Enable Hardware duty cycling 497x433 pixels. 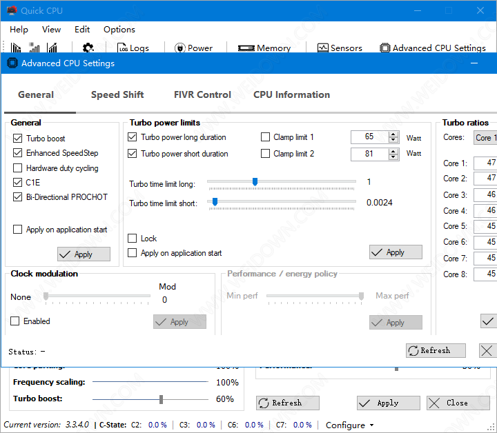pyautogui.click(x=18, y=168)
